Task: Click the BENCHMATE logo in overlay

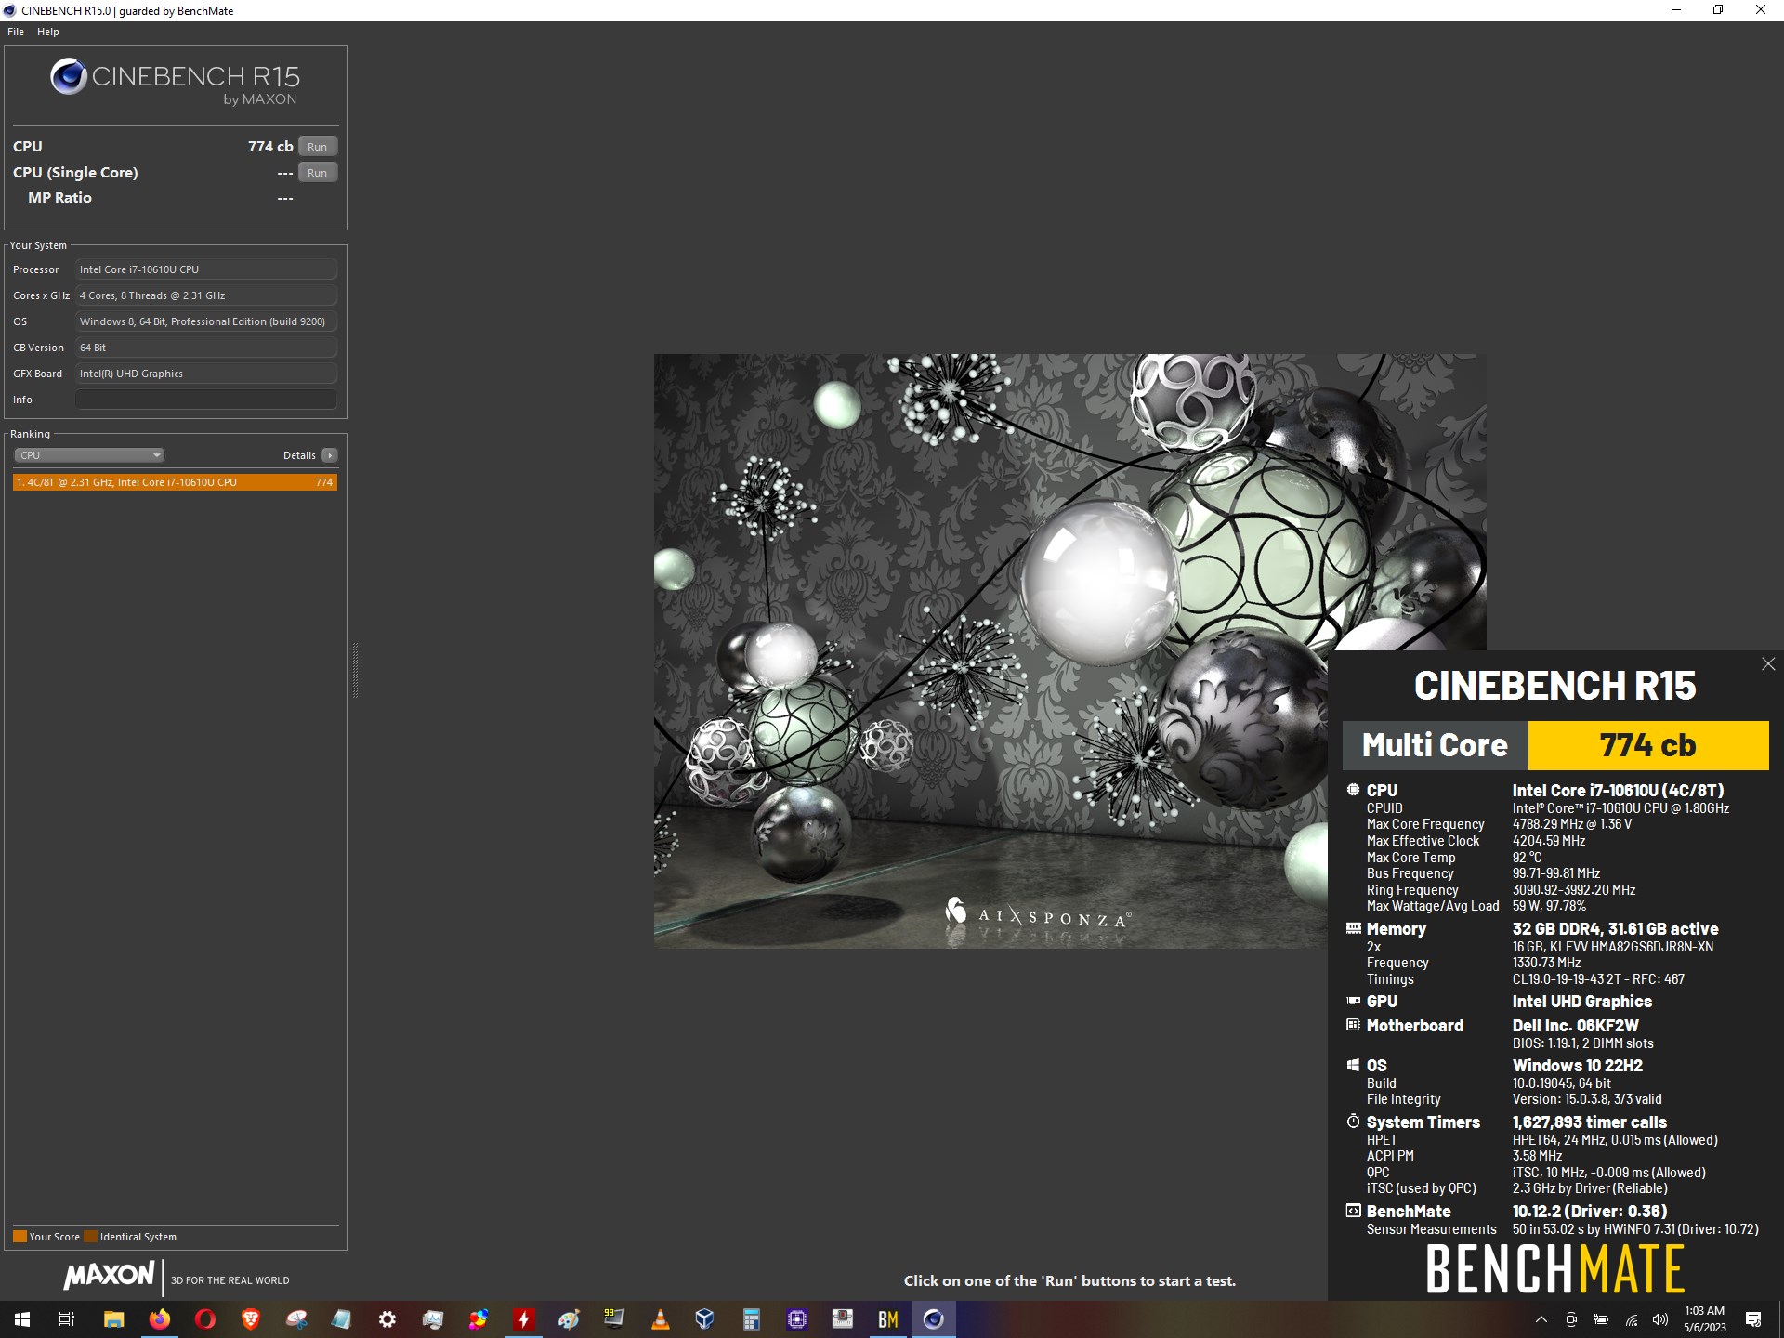Action: point(1555,1269)
